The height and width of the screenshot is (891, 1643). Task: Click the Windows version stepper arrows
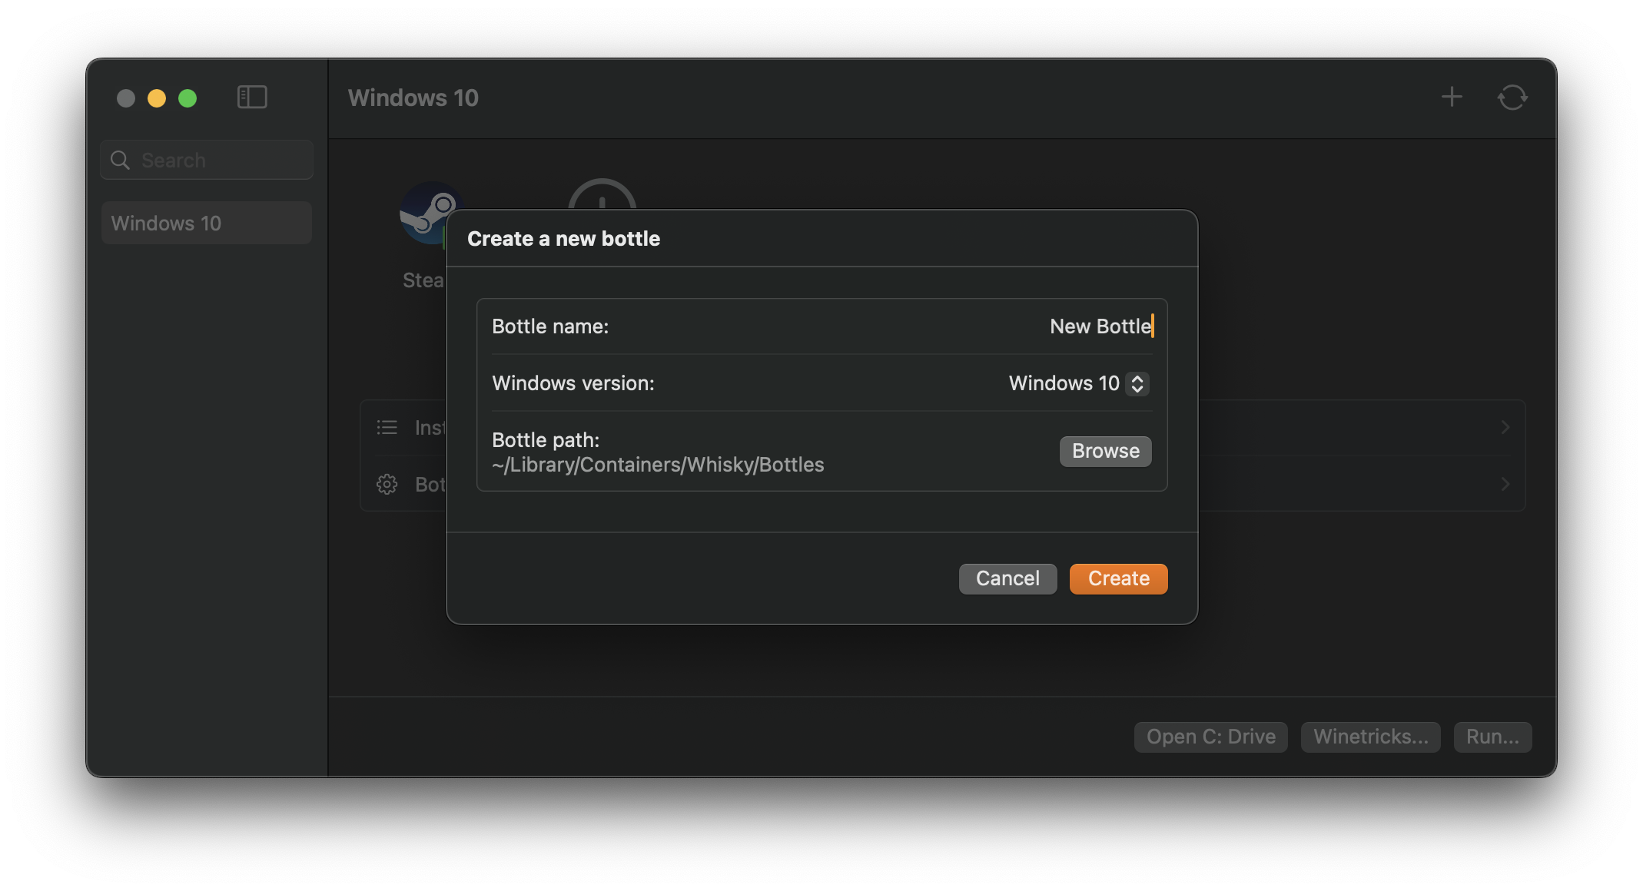point(1138,383)
